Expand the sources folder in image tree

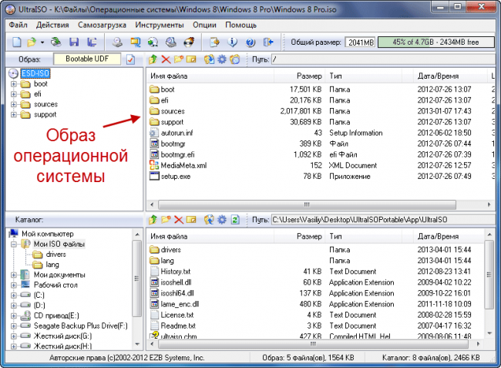coord(14,105)
